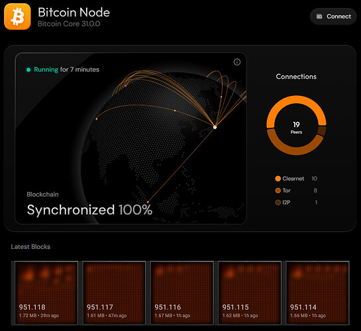Click the Bitcoin Node title

pyautogui.click(x=74, y=12)
